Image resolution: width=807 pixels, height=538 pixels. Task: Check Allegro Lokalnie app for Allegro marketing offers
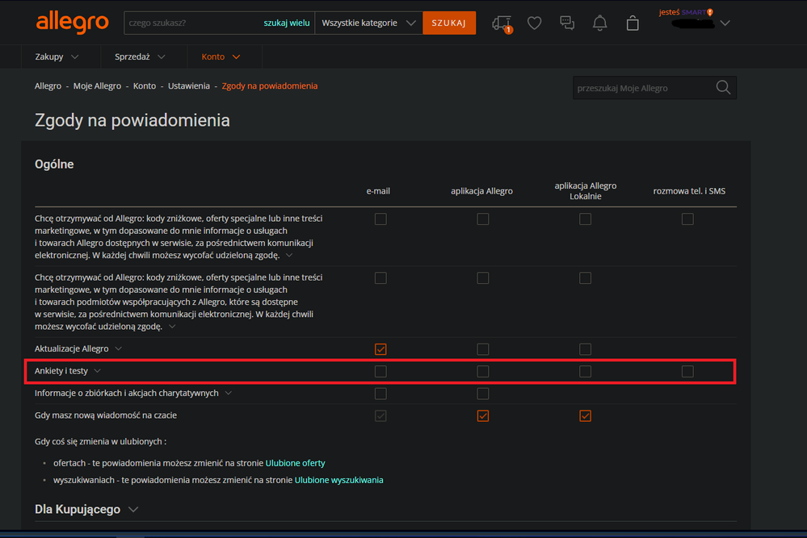pyautogui.click(x=585, y=219)
